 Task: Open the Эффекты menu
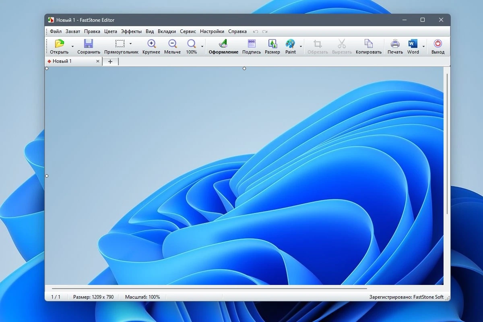(131, 31)
